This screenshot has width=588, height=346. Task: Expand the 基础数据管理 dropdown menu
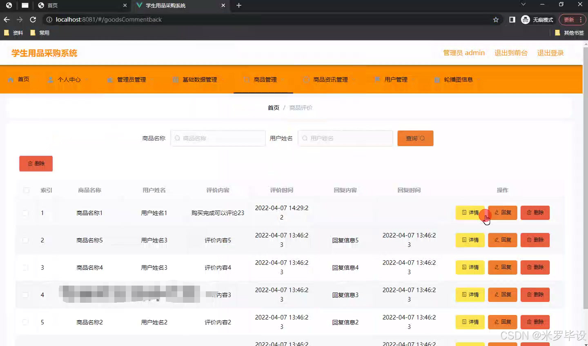click(200, 80)
